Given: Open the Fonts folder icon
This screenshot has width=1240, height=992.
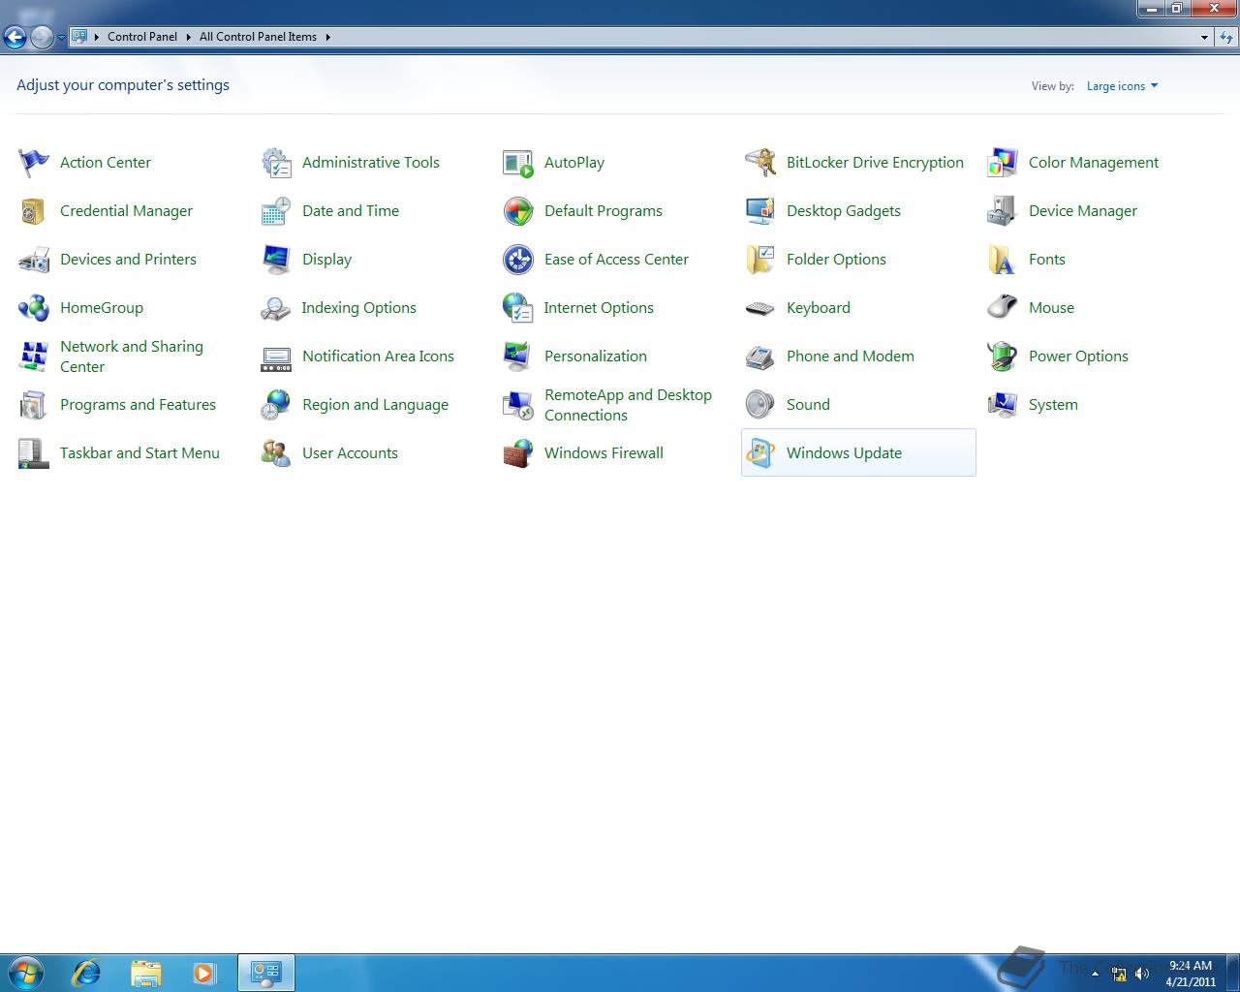Looking at the screenshot, I should click(x=1003, y=260).
